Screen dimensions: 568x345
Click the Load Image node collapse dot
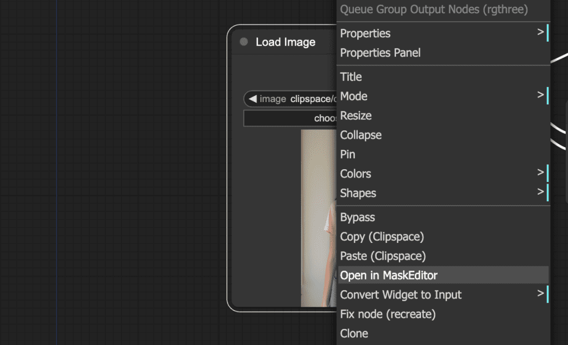(x=244, y=42)
